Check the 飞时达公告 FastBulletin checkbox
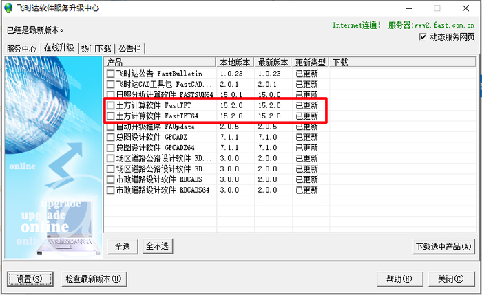 110,74
